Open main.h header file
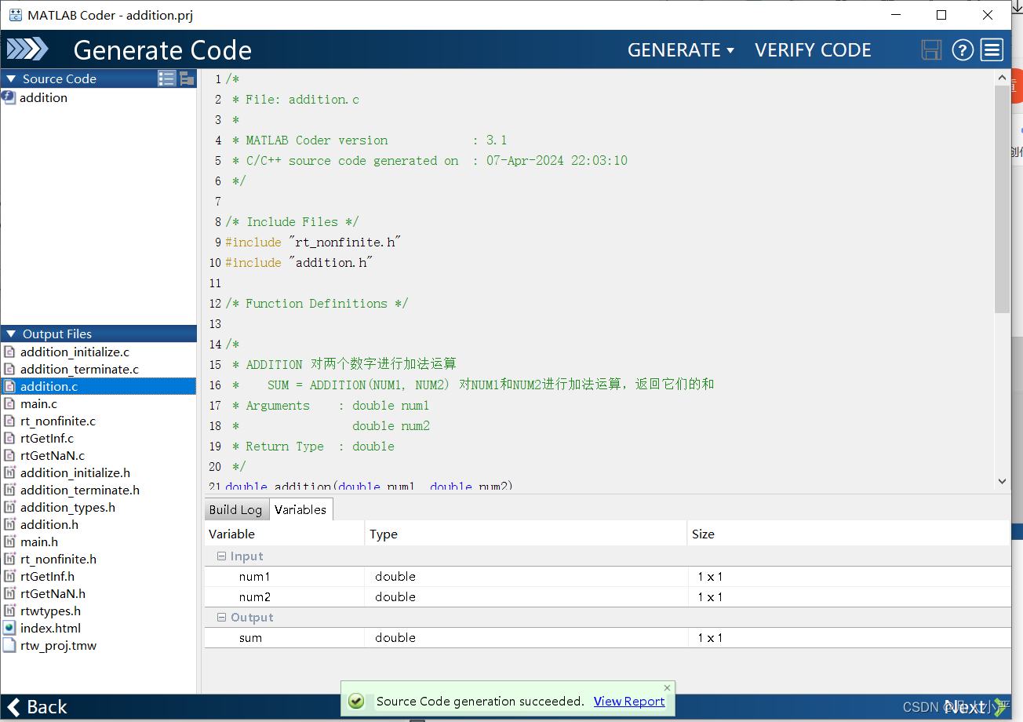 click(39, 541)
